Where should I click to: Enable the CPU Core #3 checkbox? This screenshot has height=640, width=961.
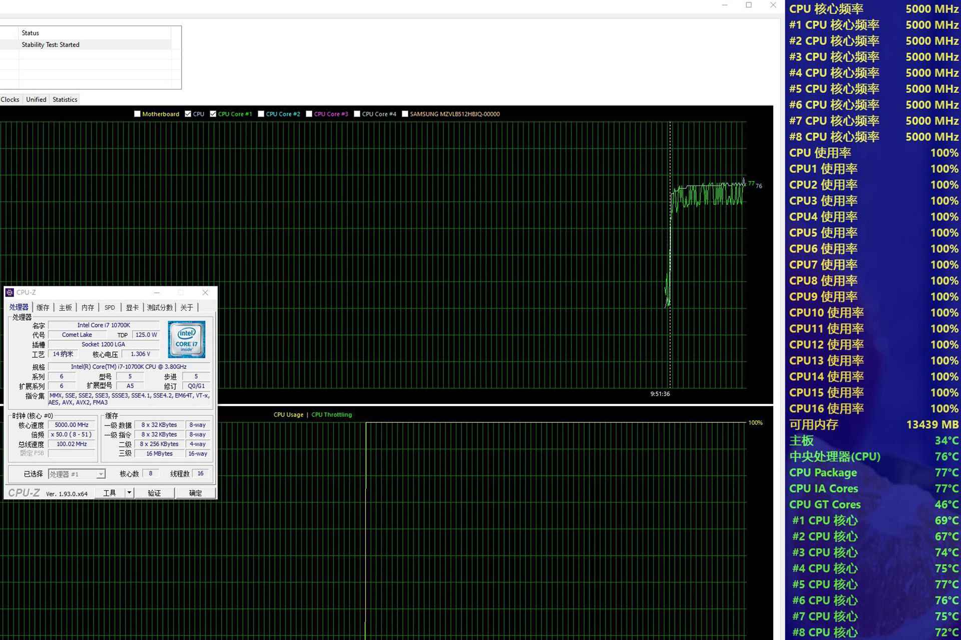(309, 114)
